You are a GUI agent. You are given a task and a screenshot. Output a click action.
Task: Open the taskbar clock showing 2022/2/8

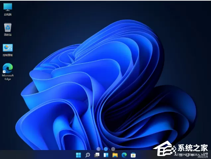[203, 155]
